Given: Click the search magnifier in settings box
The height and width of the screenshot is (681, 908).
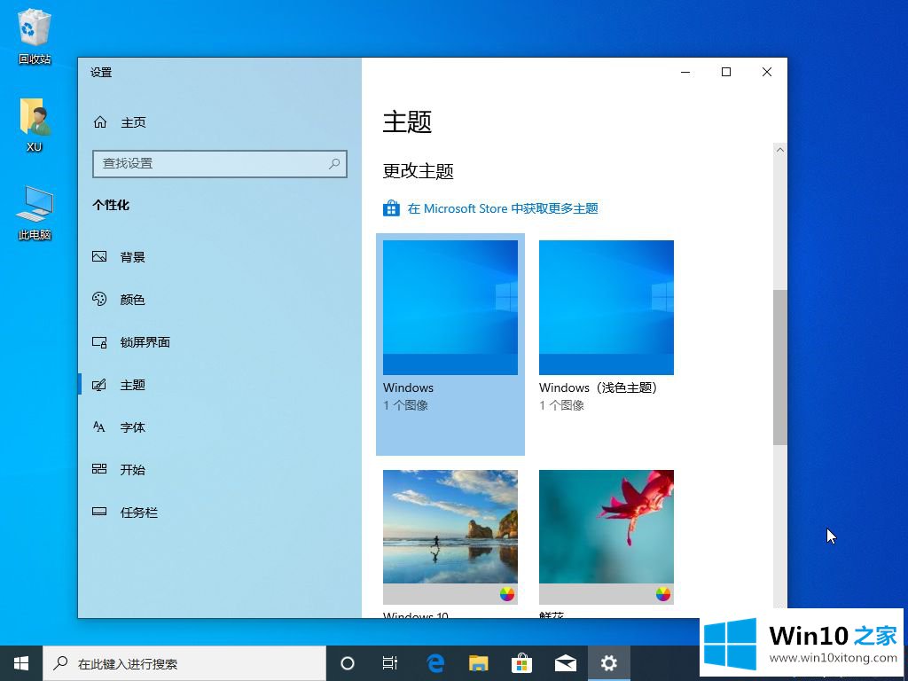Looking at the screenshot, I should click(334, 163).
